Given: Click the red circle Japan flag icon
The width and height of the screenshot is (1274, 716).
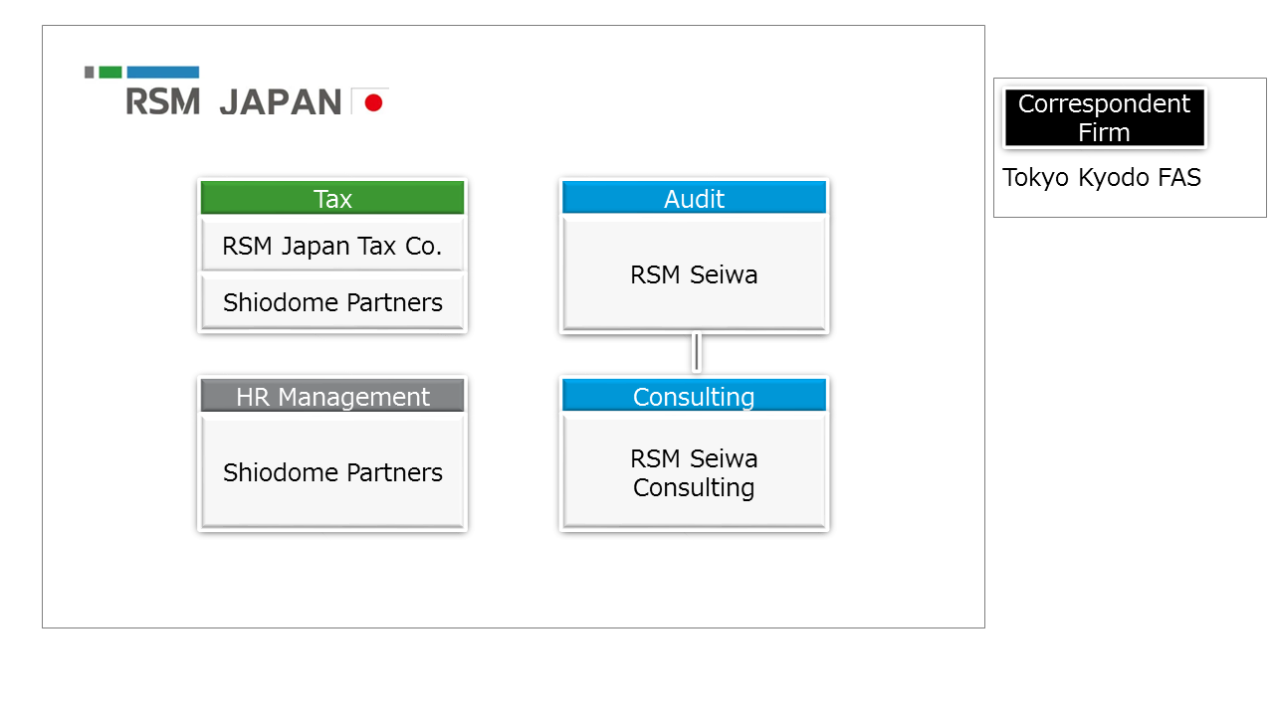Looking at the screenshot, I should tap(373, 101).
